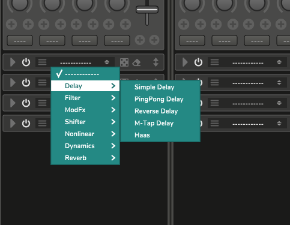This screenshot has height=225, width=290.
Task: Toggle power of the fourth left FX slot
Action: pos(26,124)
